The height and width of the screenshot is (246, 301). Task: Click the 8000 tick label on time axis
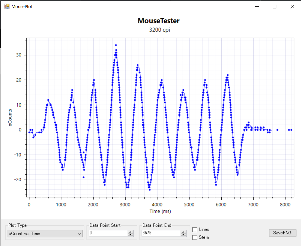tap(285, 205)
